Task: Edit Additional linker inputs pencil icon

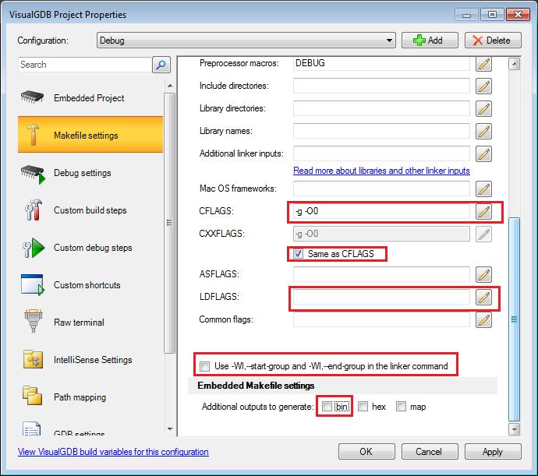Action: coord(483,154)
